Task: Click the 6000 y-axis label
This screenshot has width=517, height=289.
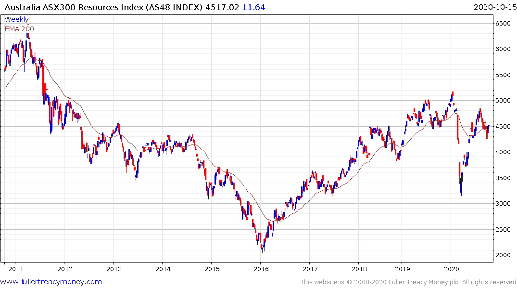Action: tap(503, 49)
